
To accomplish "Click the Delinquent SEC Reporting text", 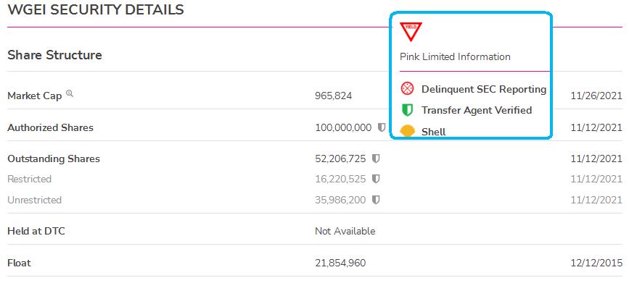I will coord(484,89).
